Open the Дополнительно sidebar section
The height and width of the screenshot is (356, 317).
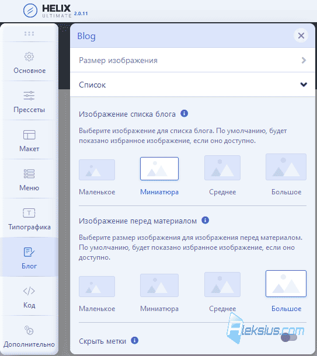tap(29, 336)
